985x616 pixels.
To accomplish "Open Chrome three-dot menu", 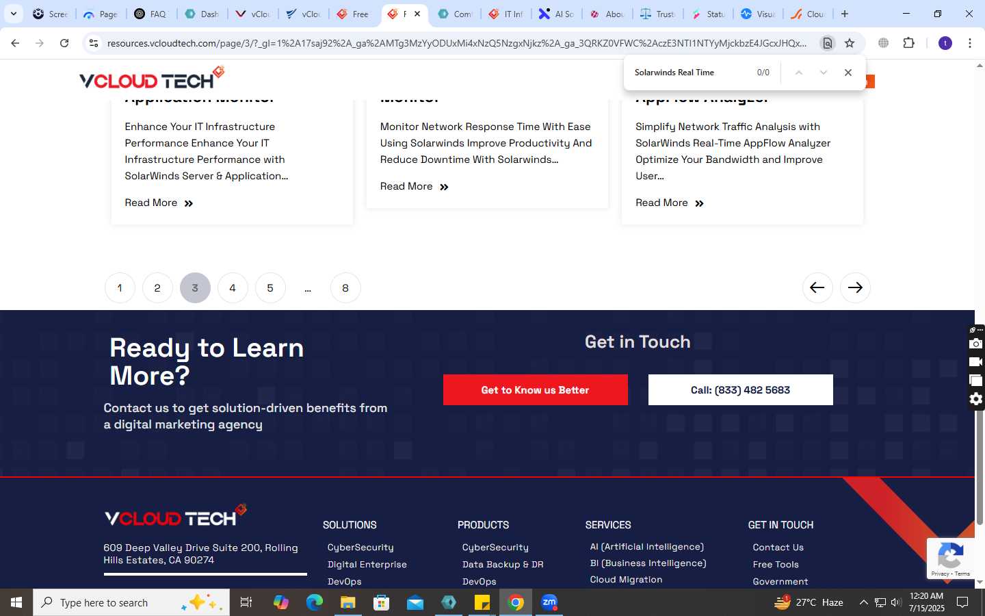I will 970,43.
